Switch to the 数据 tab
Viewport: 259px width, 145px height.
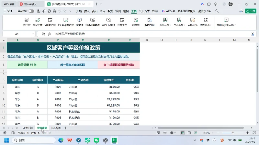click(x=110, y=11)
